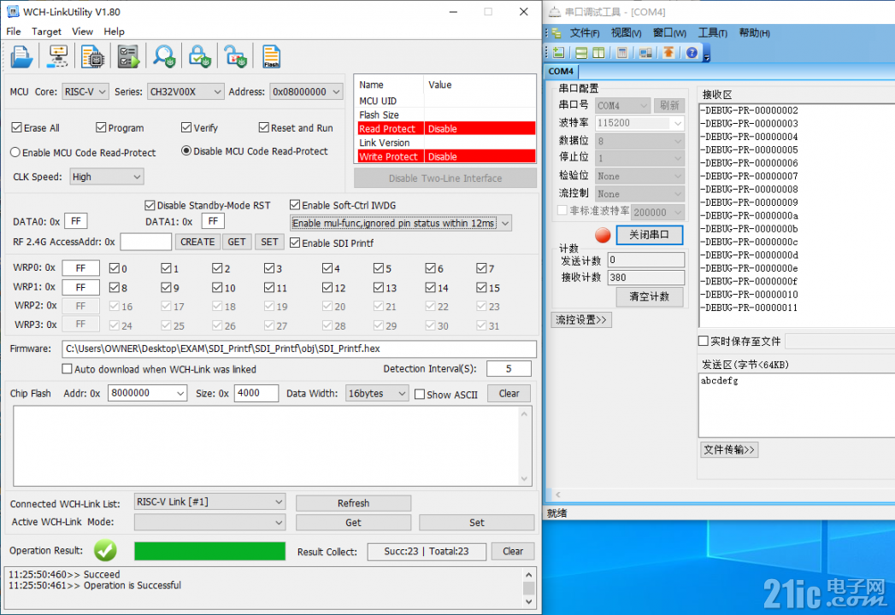Toggle the Verify checkbox
The width and height of the screenshot is (895, 615).
[186, 128]
